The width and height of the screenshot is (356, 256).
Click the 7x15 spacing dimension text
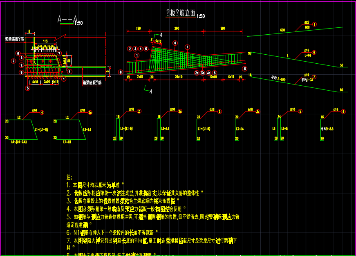tap(139, 77)
